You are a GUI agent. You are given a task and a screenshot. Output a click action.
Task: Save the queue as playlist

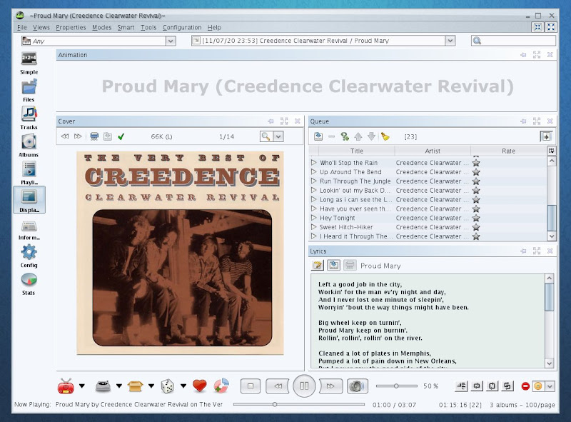[x=318, y=136]
